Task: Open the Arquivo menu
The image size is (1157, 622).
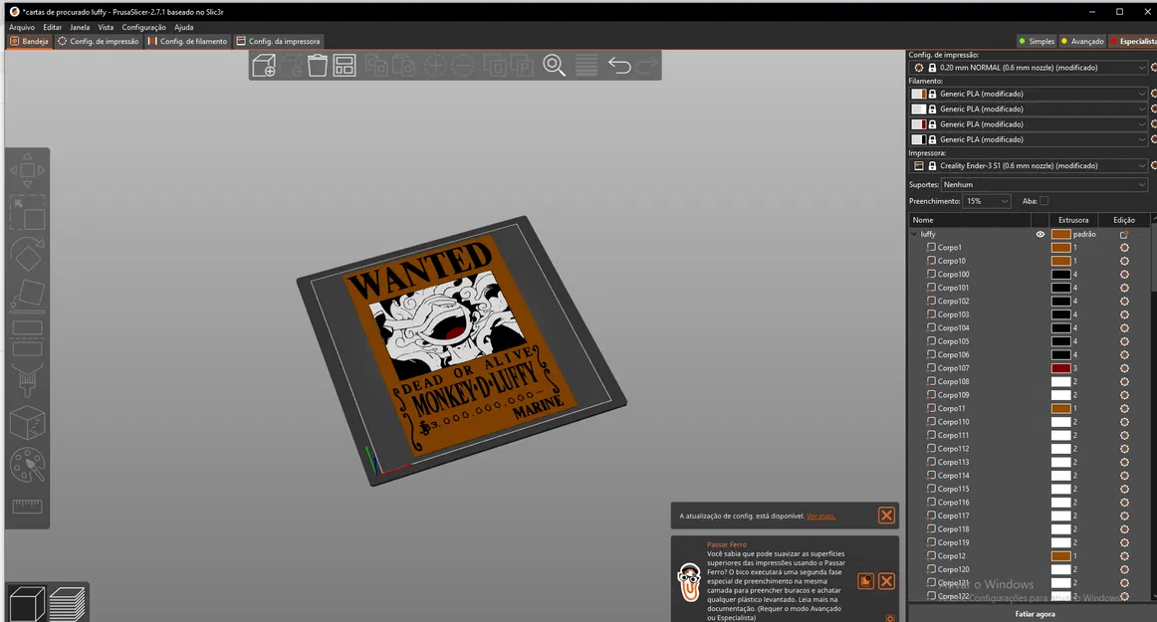Action: tap(22, 27)
